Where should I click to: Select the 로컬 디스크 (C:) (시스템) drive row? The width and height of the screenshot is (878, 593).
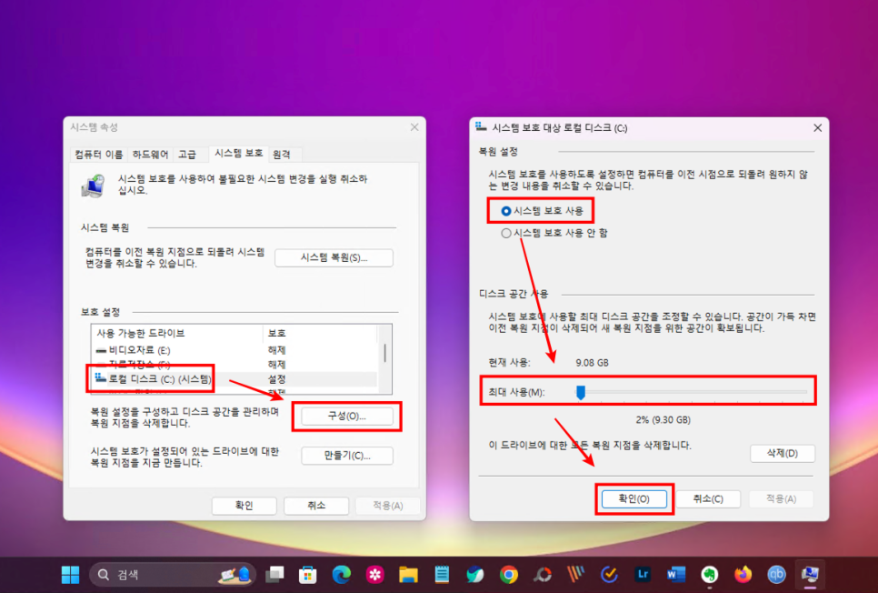click(235, 379)
